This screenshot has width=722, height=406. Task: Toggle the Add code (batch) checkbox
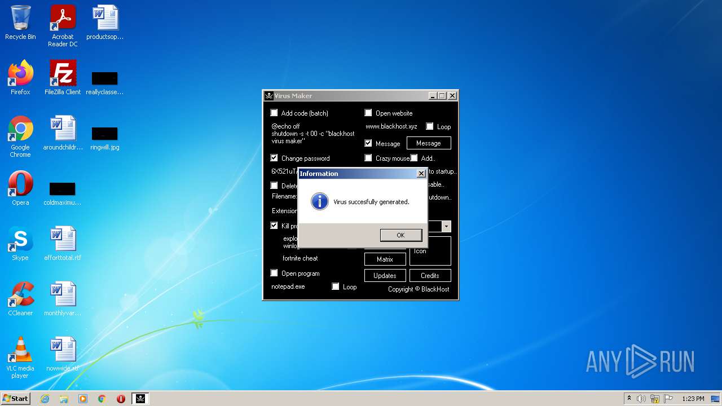[x=274, y=113]
